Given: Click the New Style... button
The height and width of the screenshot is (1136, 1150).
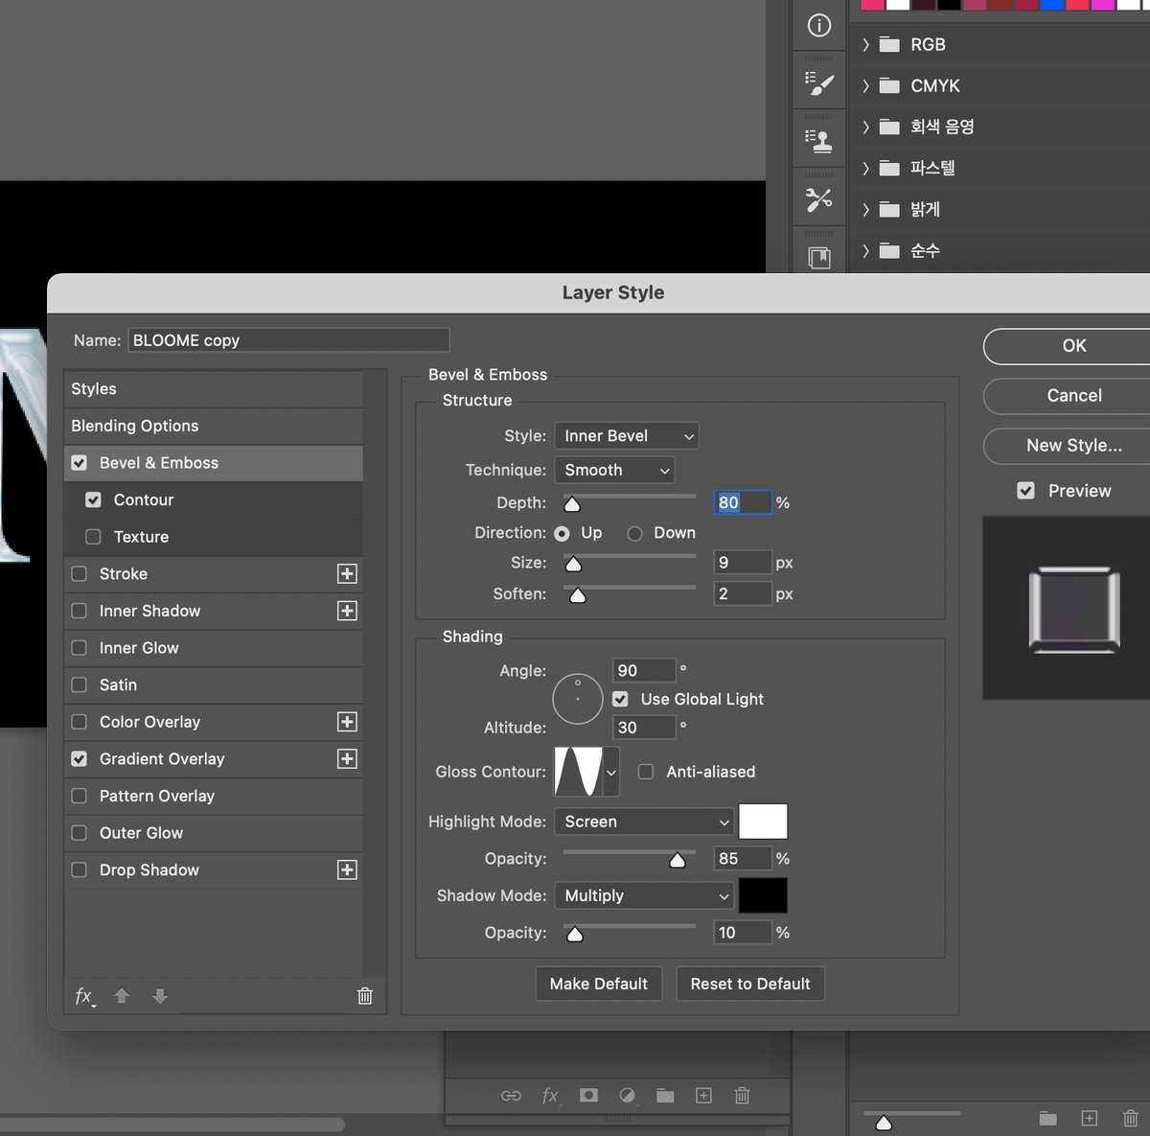Looking at the screenshot, I should pos(1074,446).
